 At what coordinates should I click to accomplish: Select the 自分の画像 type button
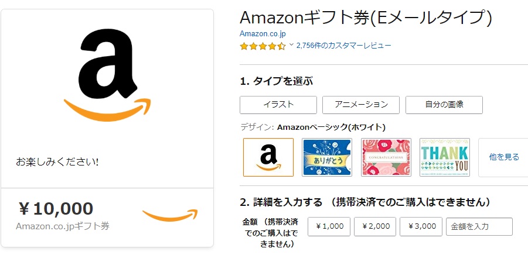[x=444, y=105]
